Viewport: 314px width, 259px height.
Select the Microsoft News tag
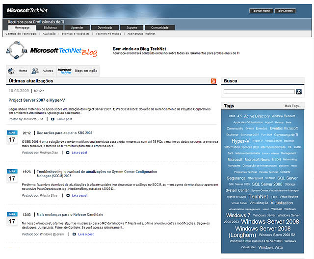257,159
